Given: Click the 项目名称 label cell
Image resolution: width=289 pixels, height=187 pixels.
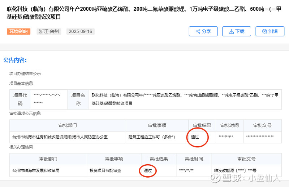Looking at the screenshot, I should tap(78, 99).
